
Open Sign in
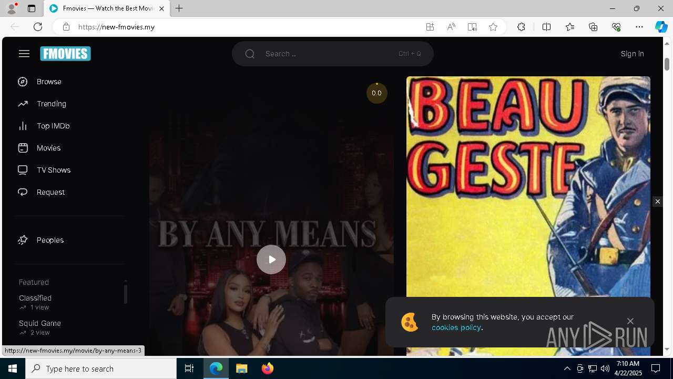pos(632,54)
